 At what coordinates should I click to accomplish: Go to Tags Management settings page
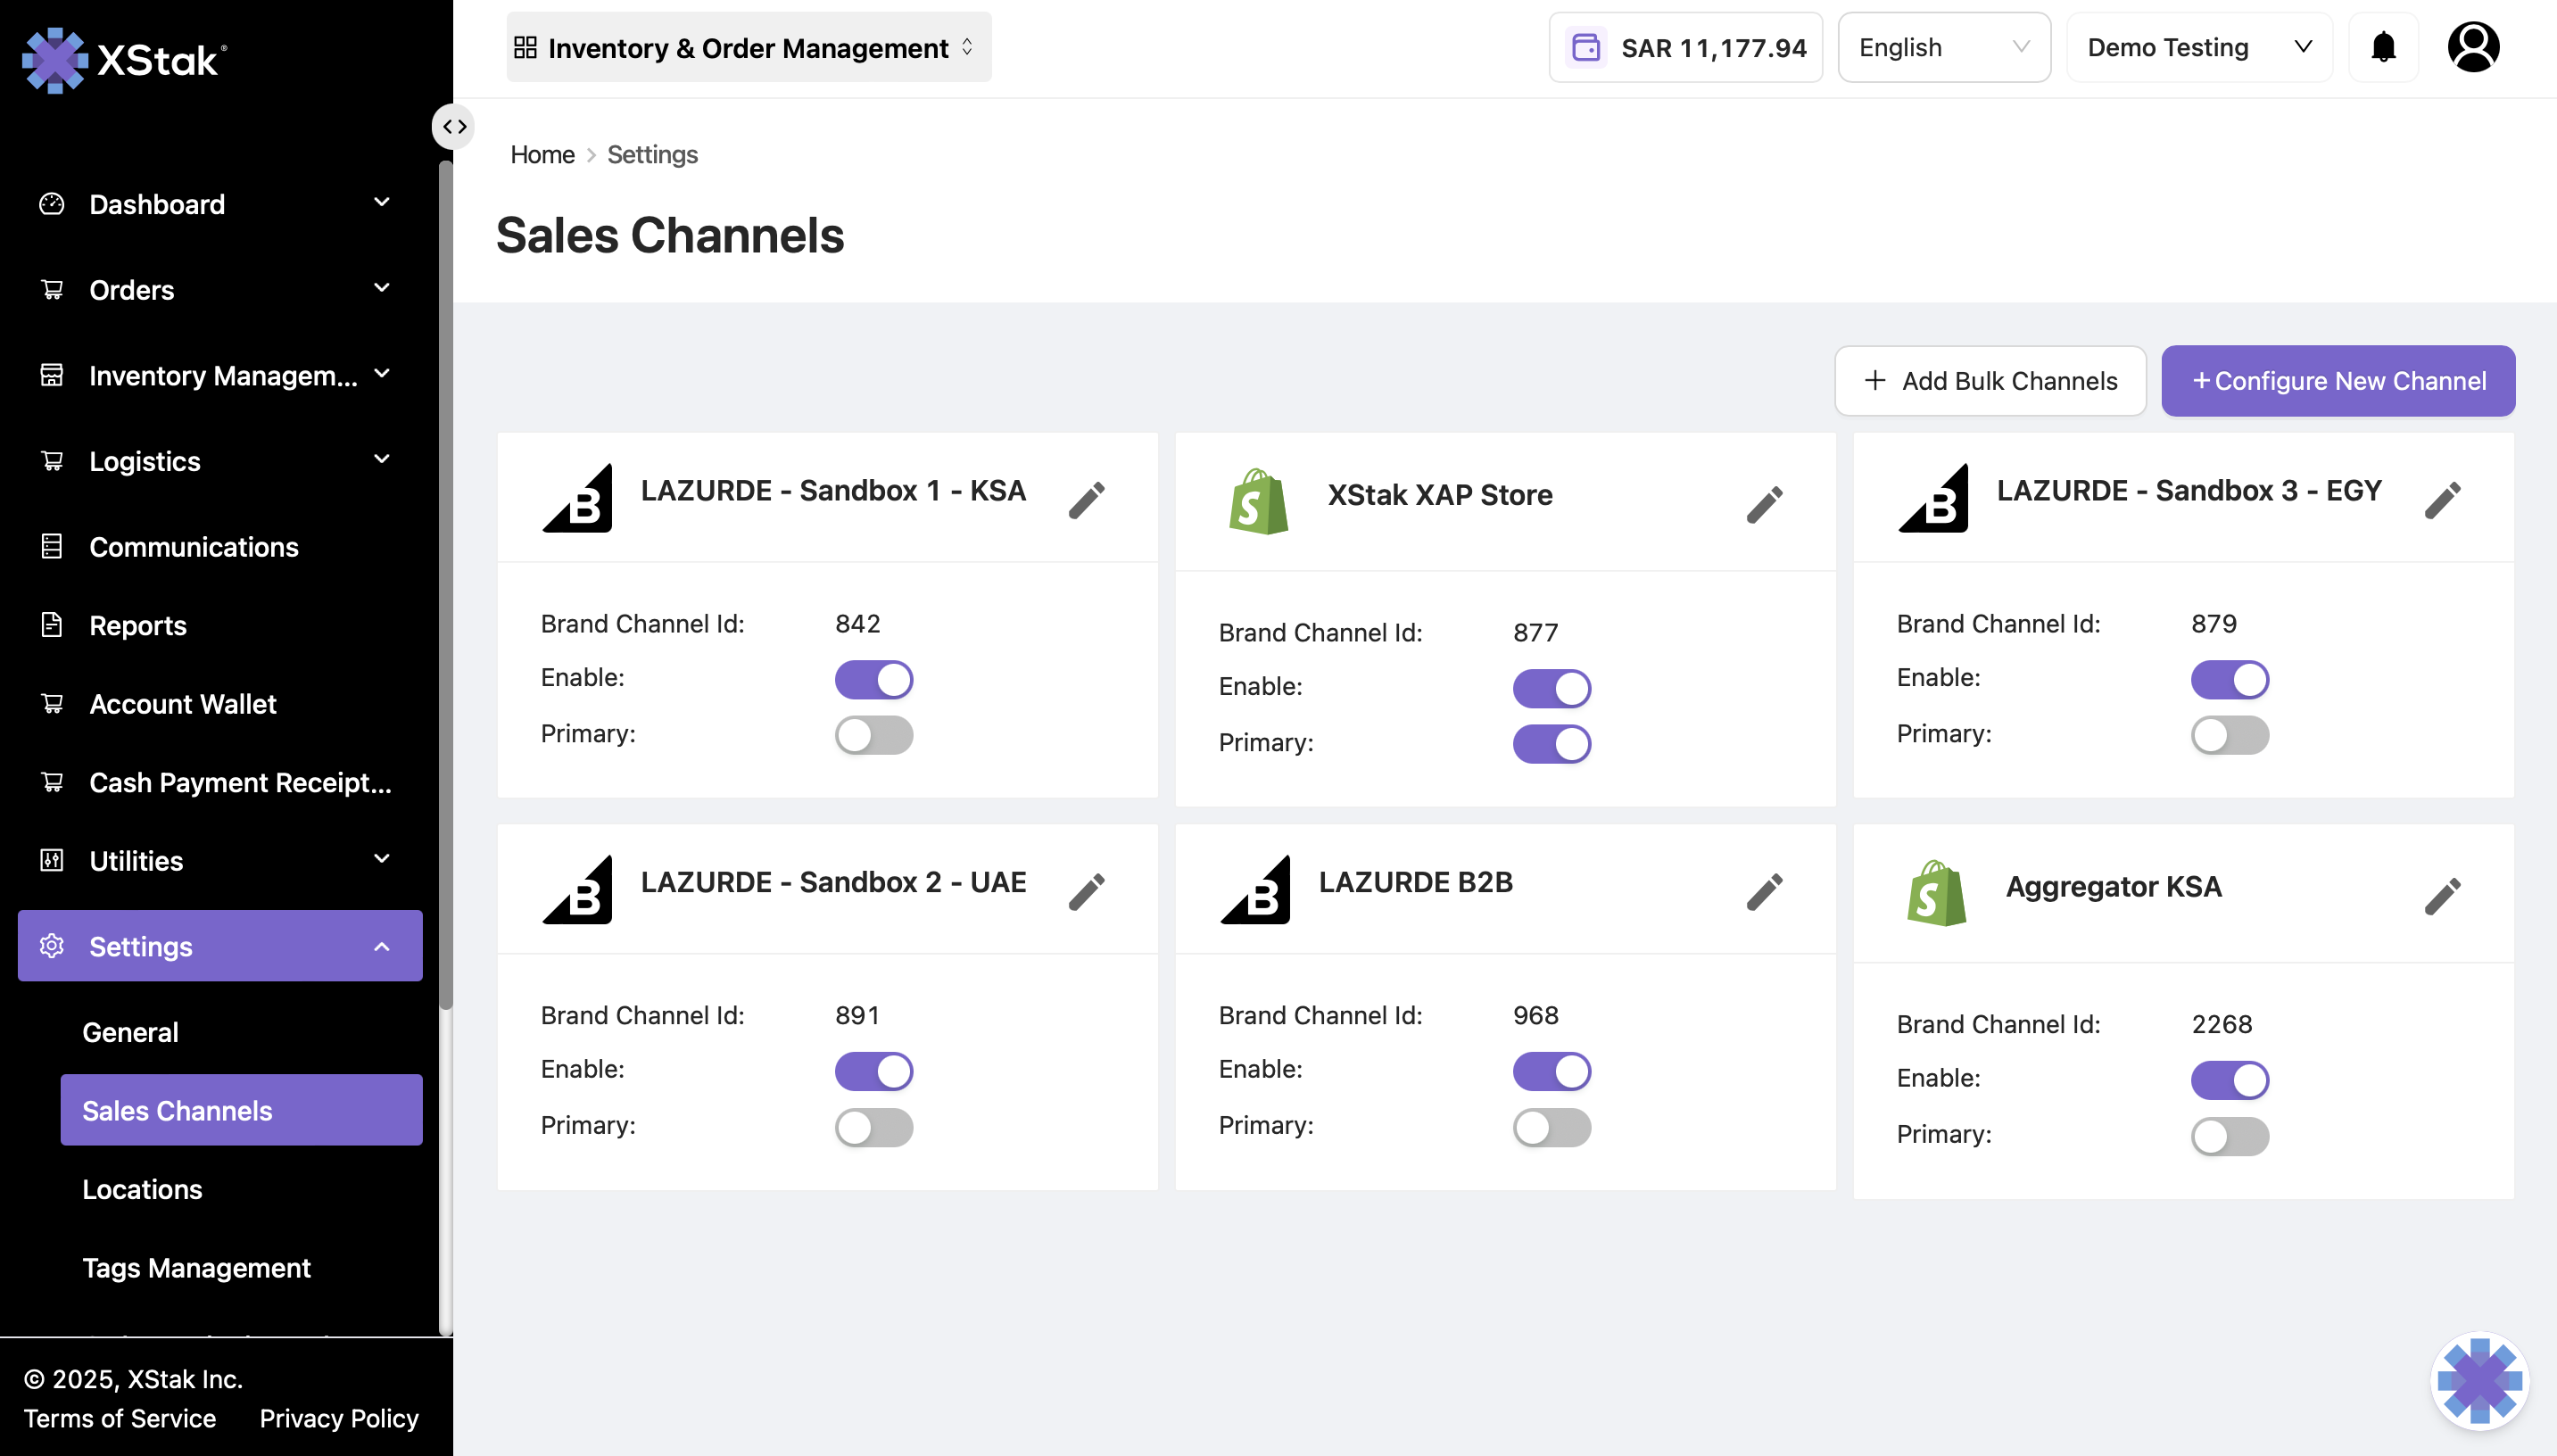196,1268
